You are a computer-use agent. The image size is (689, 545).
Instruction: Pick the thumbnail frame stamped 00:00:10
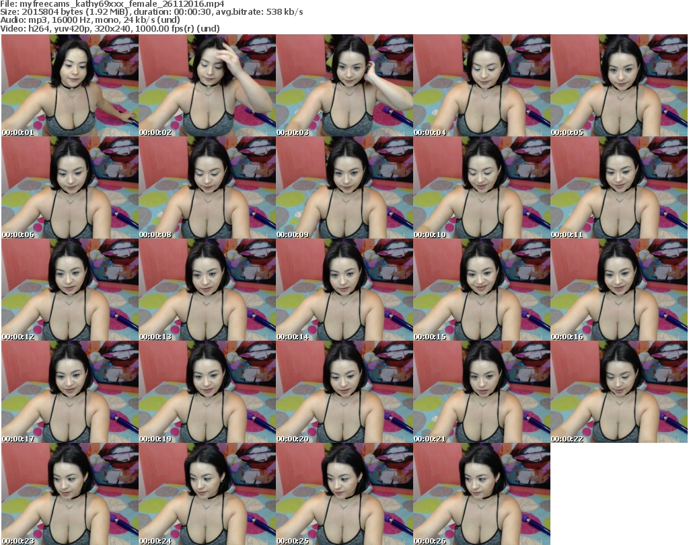pyautogui.click(x=482, y=187)
